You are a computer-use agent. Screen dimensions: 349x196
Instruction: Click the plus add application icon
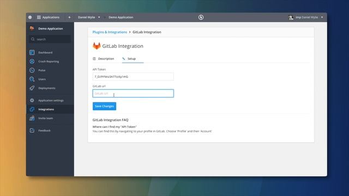[69, 17]
